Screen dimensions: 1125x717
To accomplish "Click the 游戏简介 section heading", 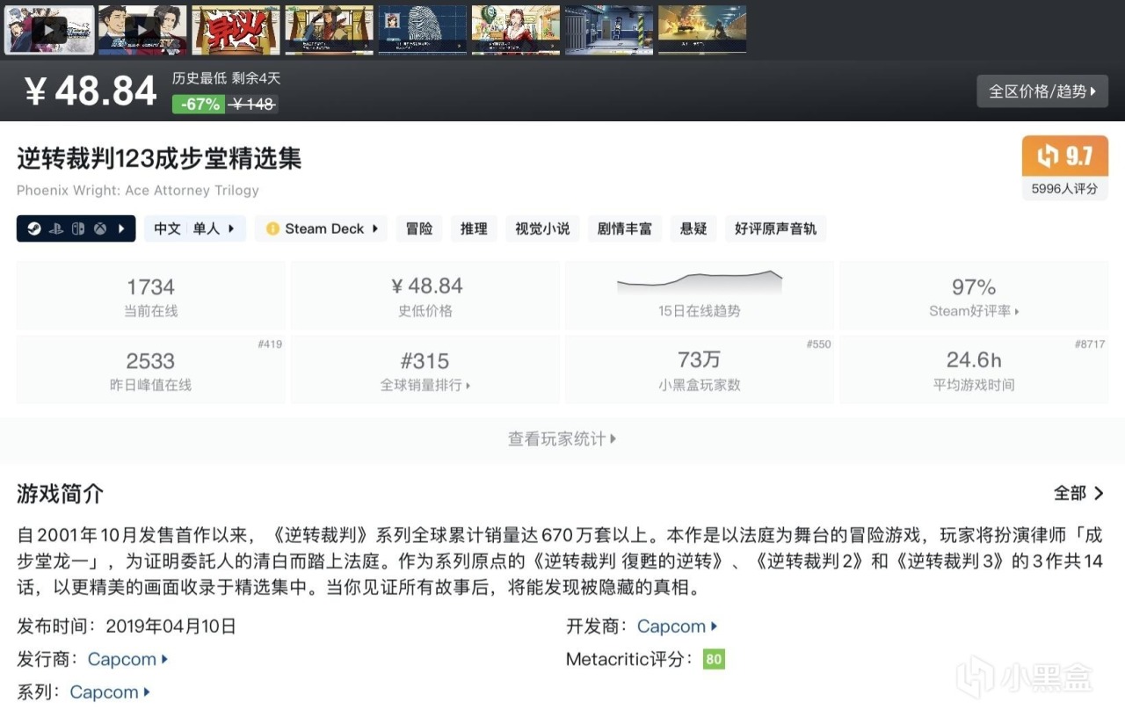I will point(60,494).
